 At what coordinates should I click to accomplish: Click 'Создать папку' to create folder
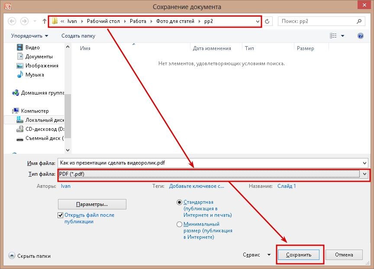78,36
